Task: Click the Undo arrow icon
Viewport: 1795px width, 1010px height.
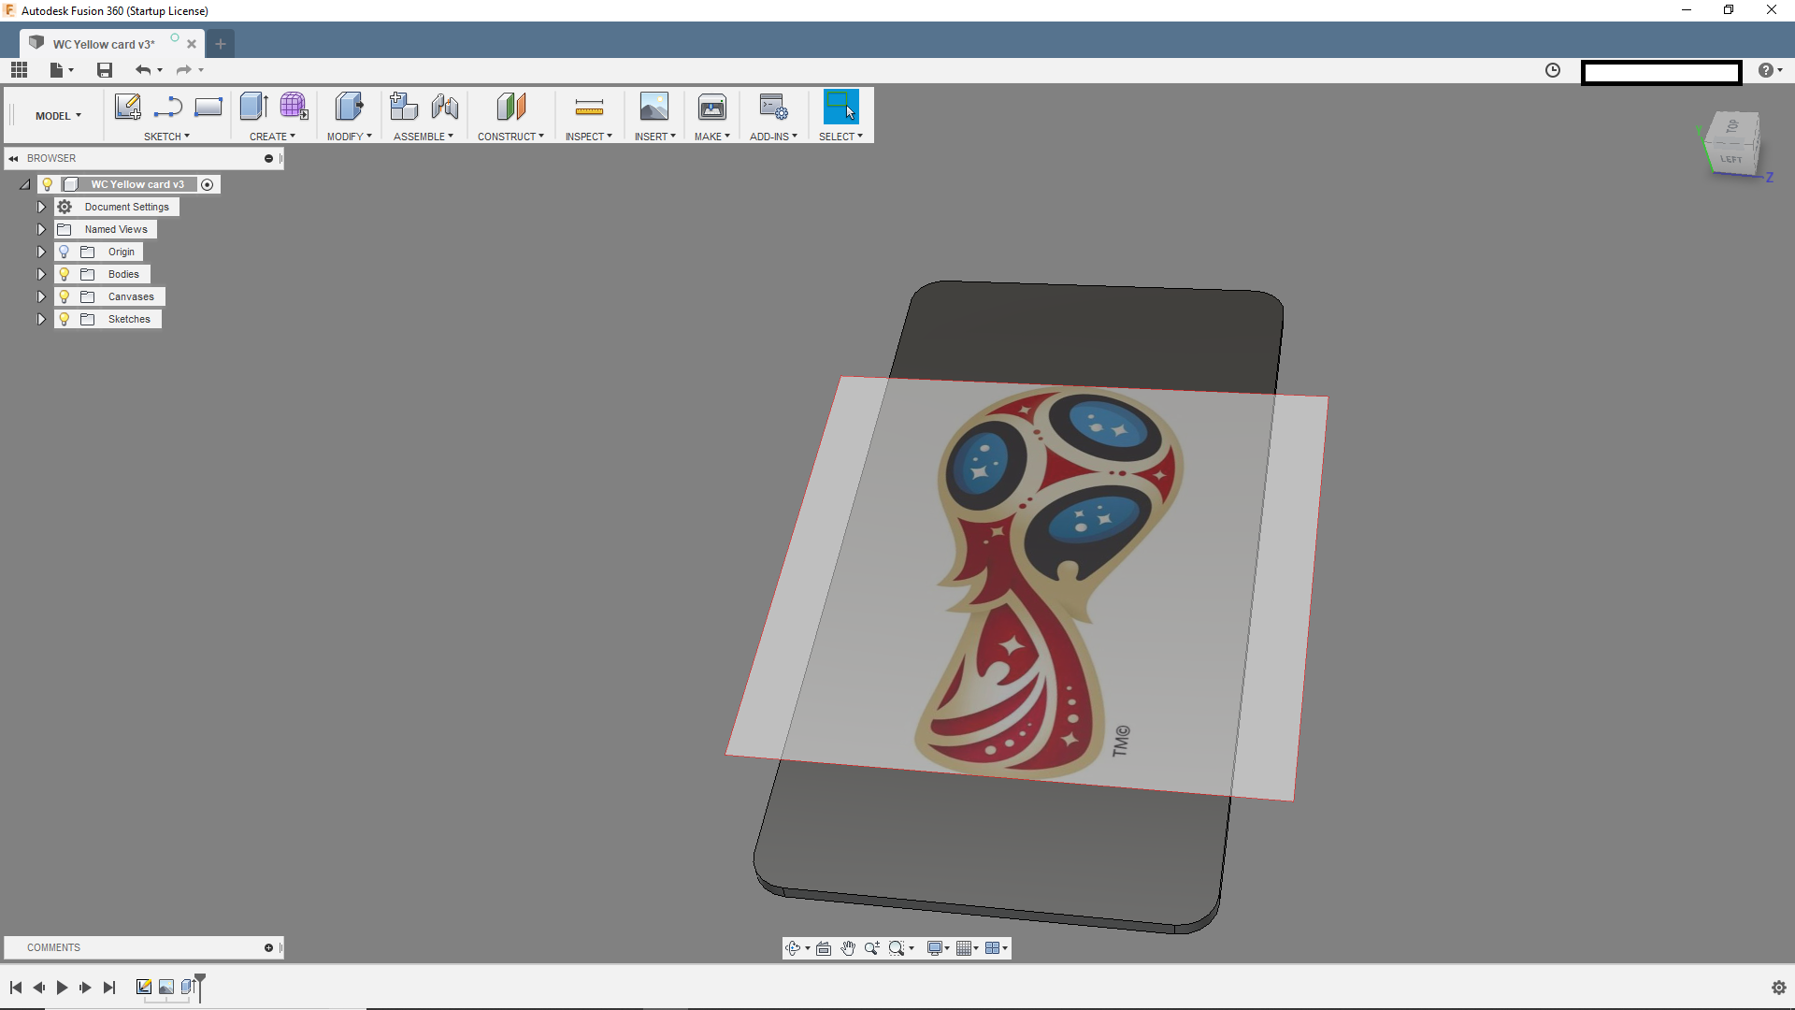Action: tap(143, 69)
